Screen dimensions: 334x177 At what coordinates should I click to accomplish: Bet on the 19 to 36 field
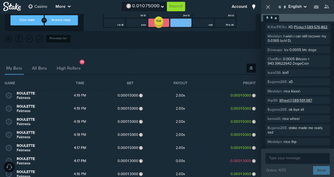click(x=225, y=23)
